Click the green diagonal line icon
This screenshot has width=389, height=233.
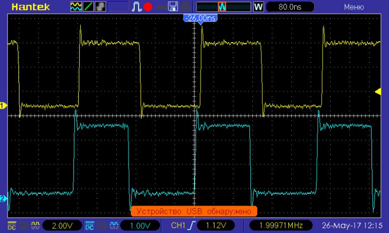point(88,7)
